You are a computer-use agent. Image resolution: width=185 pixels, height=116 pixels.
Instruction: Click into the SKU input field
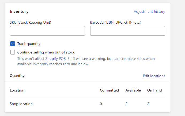click(47, 31)
